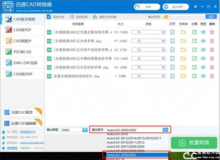
Task: Open CAD转DWF conversion
Action: point(22,74)
